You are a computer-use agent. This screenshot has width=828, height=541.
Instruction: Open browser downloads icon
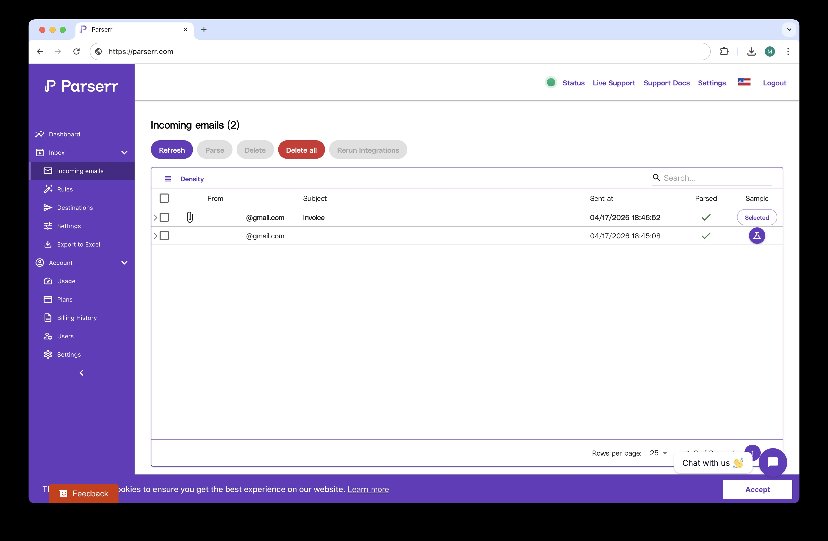point(752,51)
